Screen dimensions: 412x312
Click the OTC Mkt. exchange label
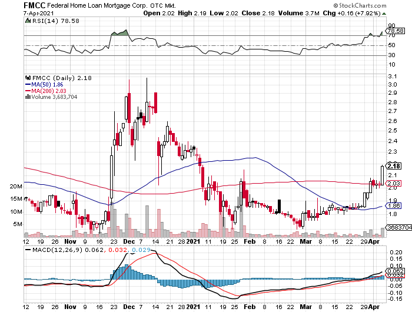pyautogui.click(x=163, y=5)
